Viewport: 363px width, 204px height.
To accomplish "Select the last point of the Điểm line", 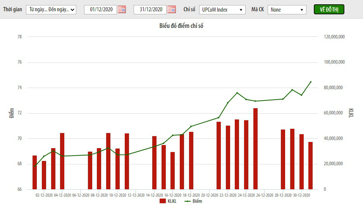I will 311,82.
